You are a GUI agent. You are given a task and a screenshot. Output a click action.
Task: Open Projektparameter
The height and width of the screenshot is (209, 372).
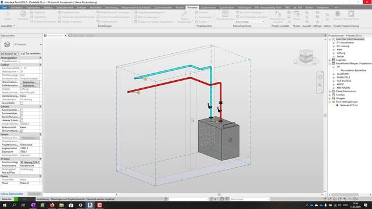tap(69, 12)
